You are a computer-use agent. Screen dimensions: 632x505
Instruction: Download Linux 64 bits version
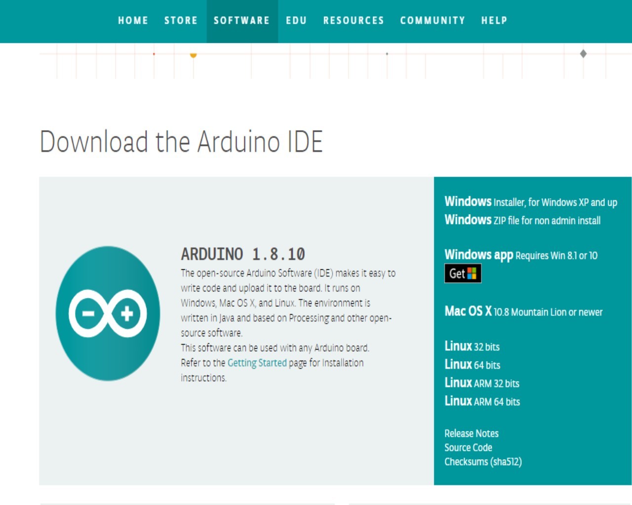click(472, 365)
